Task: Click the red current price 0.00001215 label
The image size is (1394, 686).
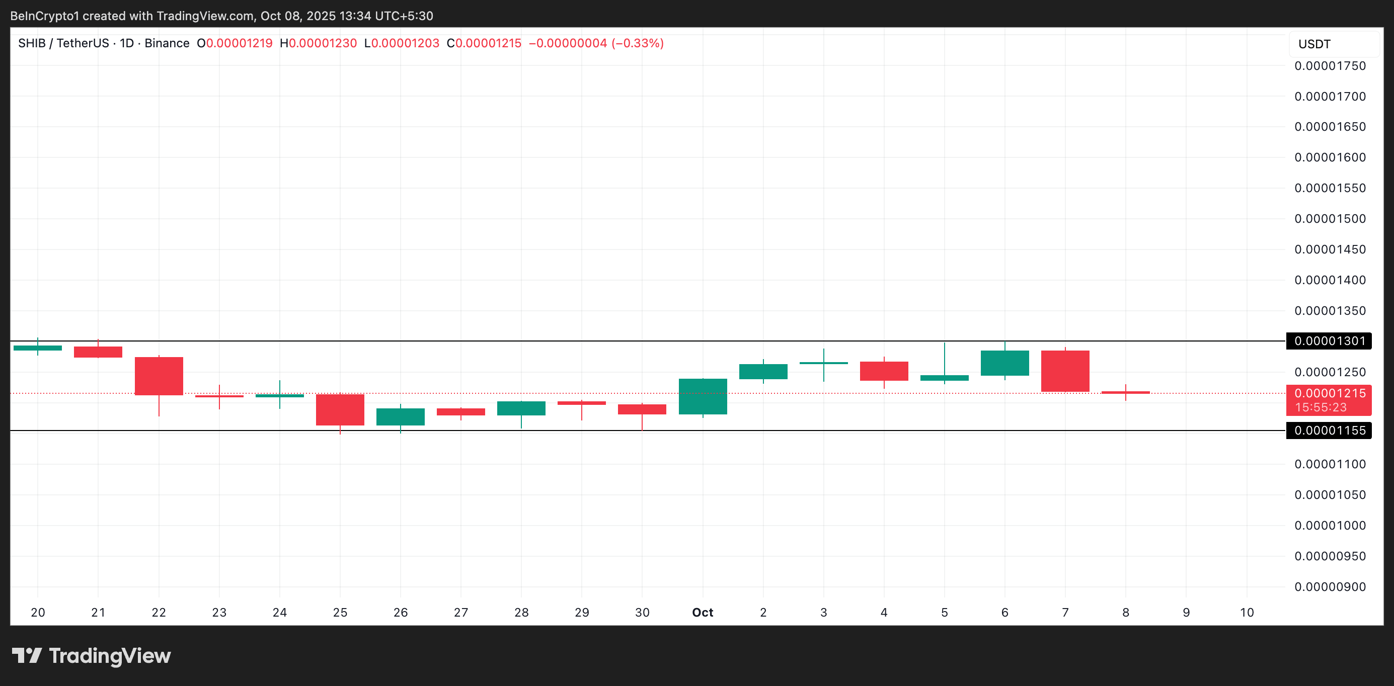Action: tap(1329, 394)
